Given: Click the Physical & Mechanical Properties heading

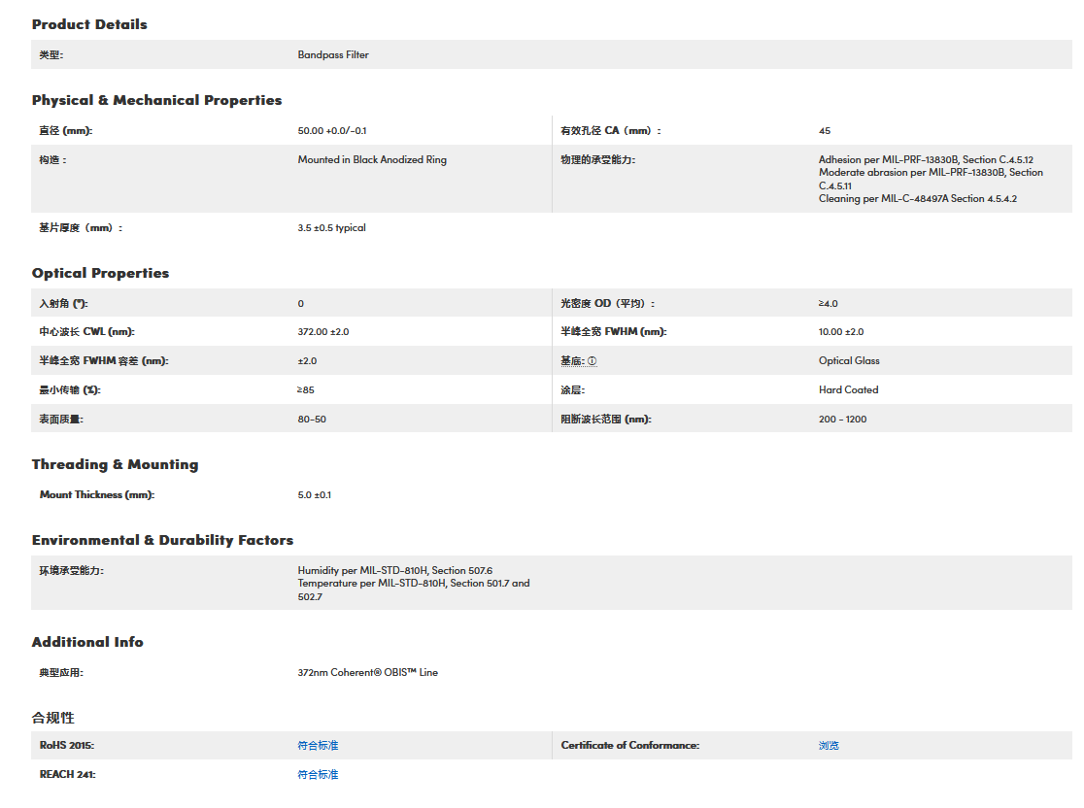Looking at the screenshot, I should tap(156, 100).
